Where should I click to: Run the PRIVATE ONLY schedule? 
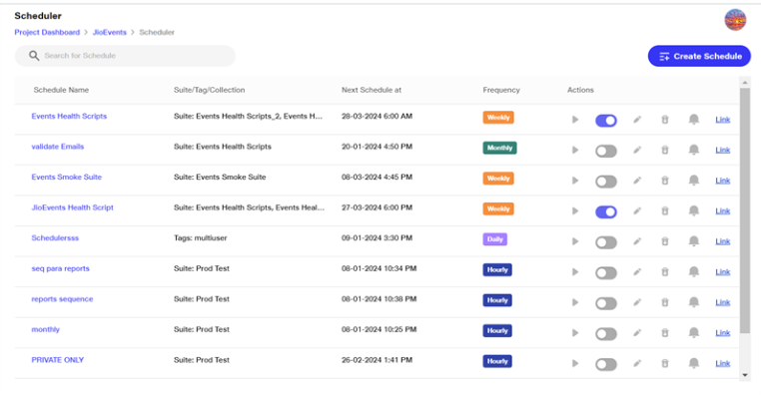575,363
